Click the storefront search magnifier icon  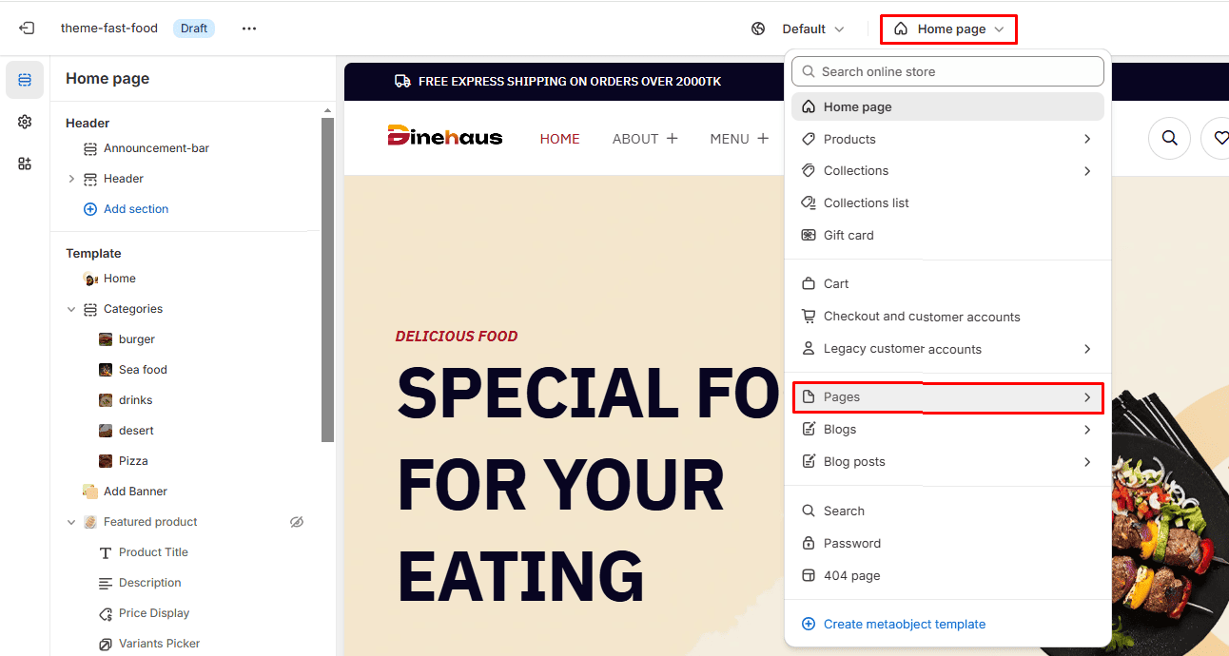(1169, 139)
